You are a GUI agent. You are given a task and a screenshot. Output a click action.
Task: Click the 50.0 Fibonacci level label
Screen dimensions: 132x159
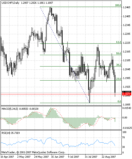click(119, 54)
